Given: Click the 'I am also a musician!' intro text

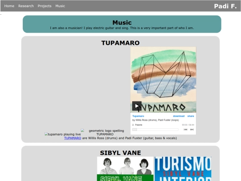Looking at the screenshot, I should [x=122, y=28].
